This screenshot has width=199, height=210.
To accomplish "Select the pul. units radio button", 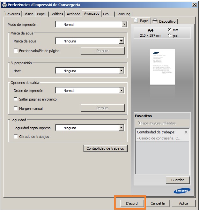I will pyautogui.click(x=169, y=35).
